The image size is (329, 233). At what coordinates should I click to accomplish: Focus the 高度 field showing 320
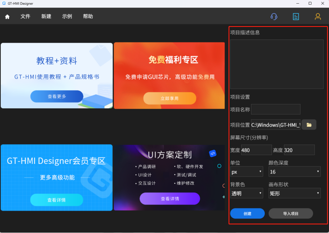tap(299, 150)
